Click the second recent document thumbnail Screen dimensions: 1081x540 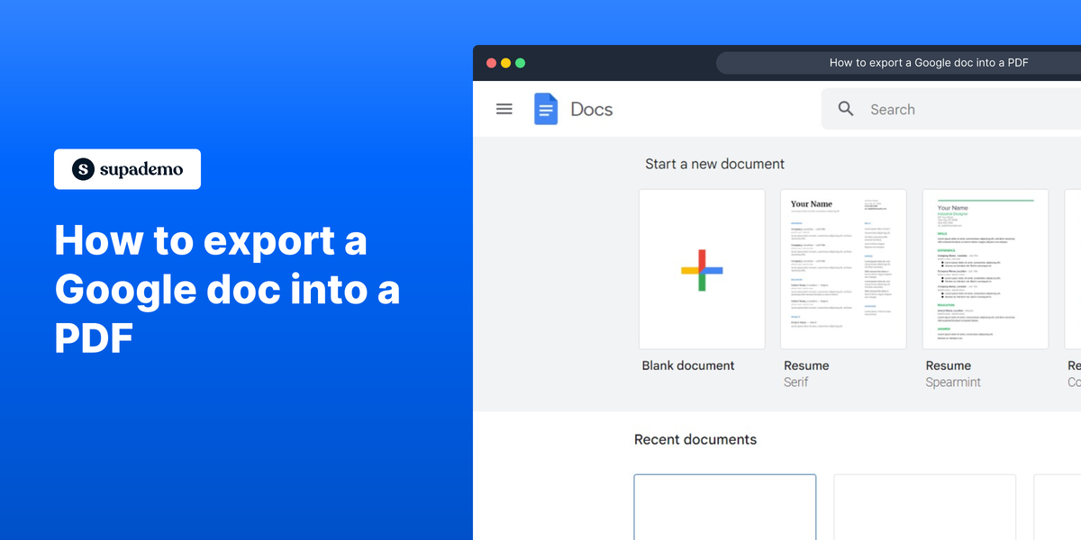pyautogui.click(x=924, y=508)
